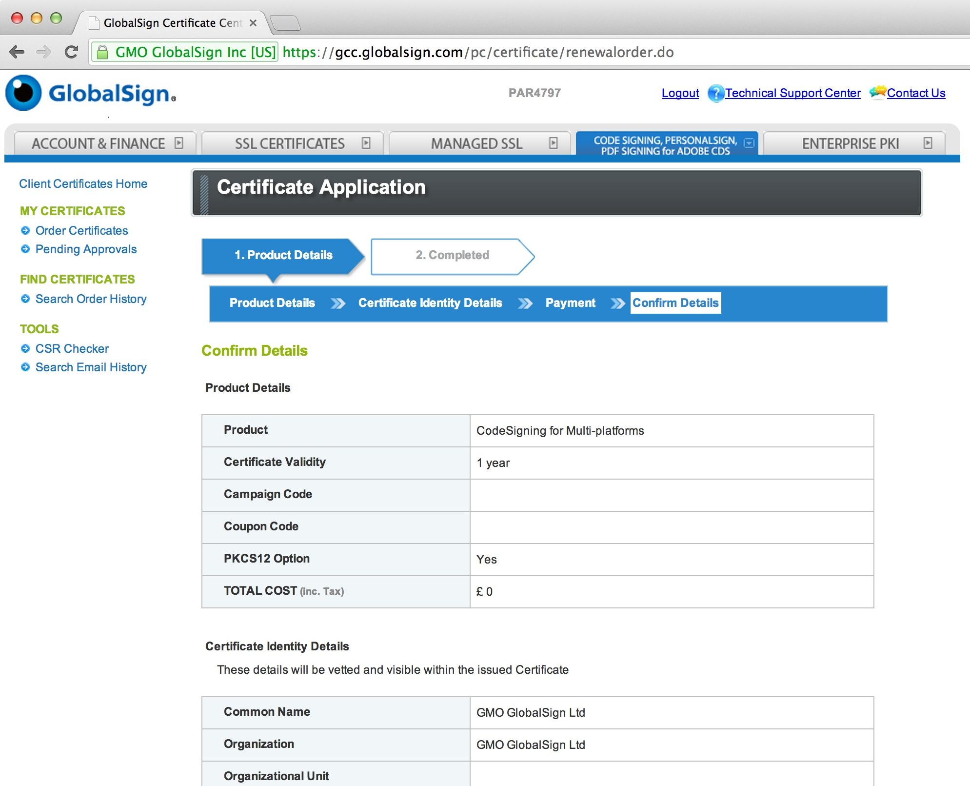
Task: Click the TOOLS sidebar heading
Action: click(39, 329)
